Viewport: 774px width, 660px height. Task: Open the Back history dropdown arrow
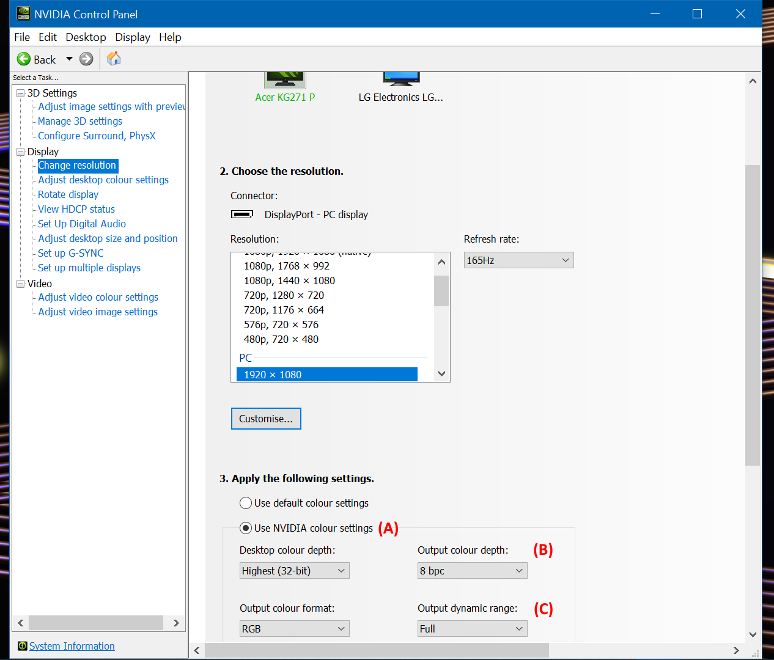(69, 59)
